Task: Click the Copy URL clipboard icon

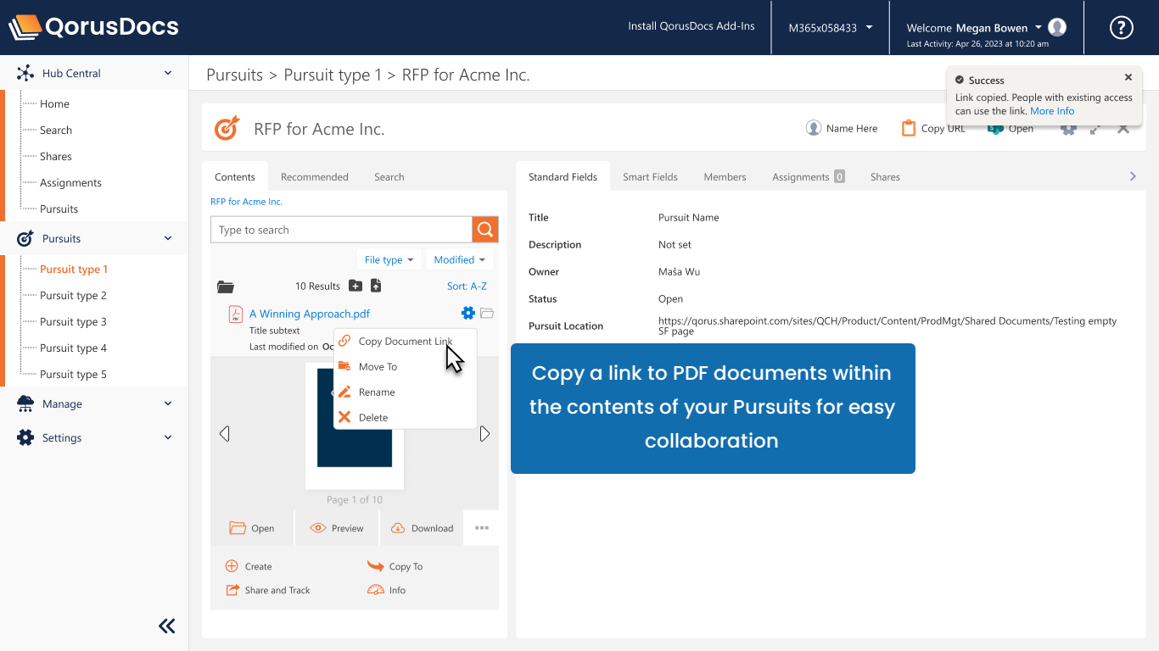Action: (909, 128)
